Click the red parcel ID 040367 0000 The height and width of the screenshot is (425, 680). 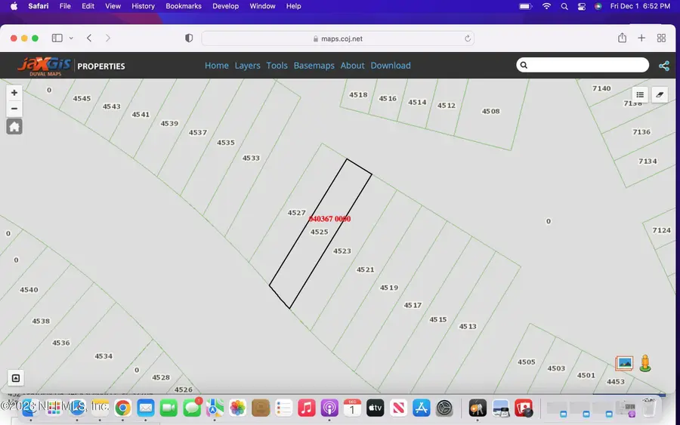329,219
